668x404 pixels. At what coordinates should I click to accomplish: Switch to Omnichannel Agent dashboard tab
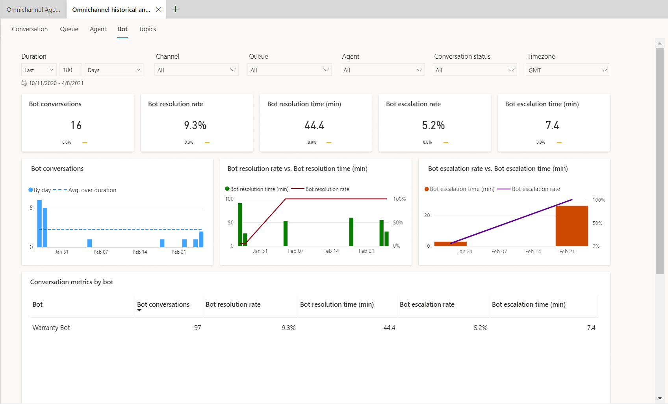tap(33, 9)
